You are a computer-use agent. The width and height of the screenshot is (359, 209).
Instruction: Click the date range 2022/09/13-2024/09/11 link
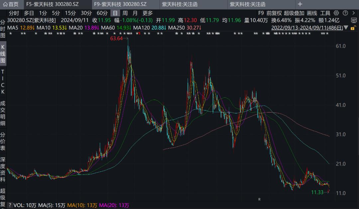(x=307, y=28)
